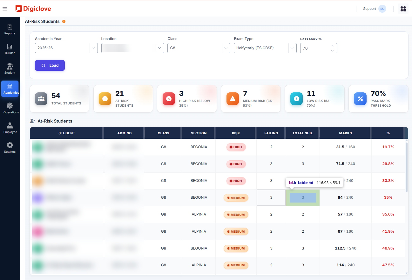Sort table by the MARKS column header
The height and width of the screenshot is (280, 412).
pyautogui.click(x=345, y=133)
